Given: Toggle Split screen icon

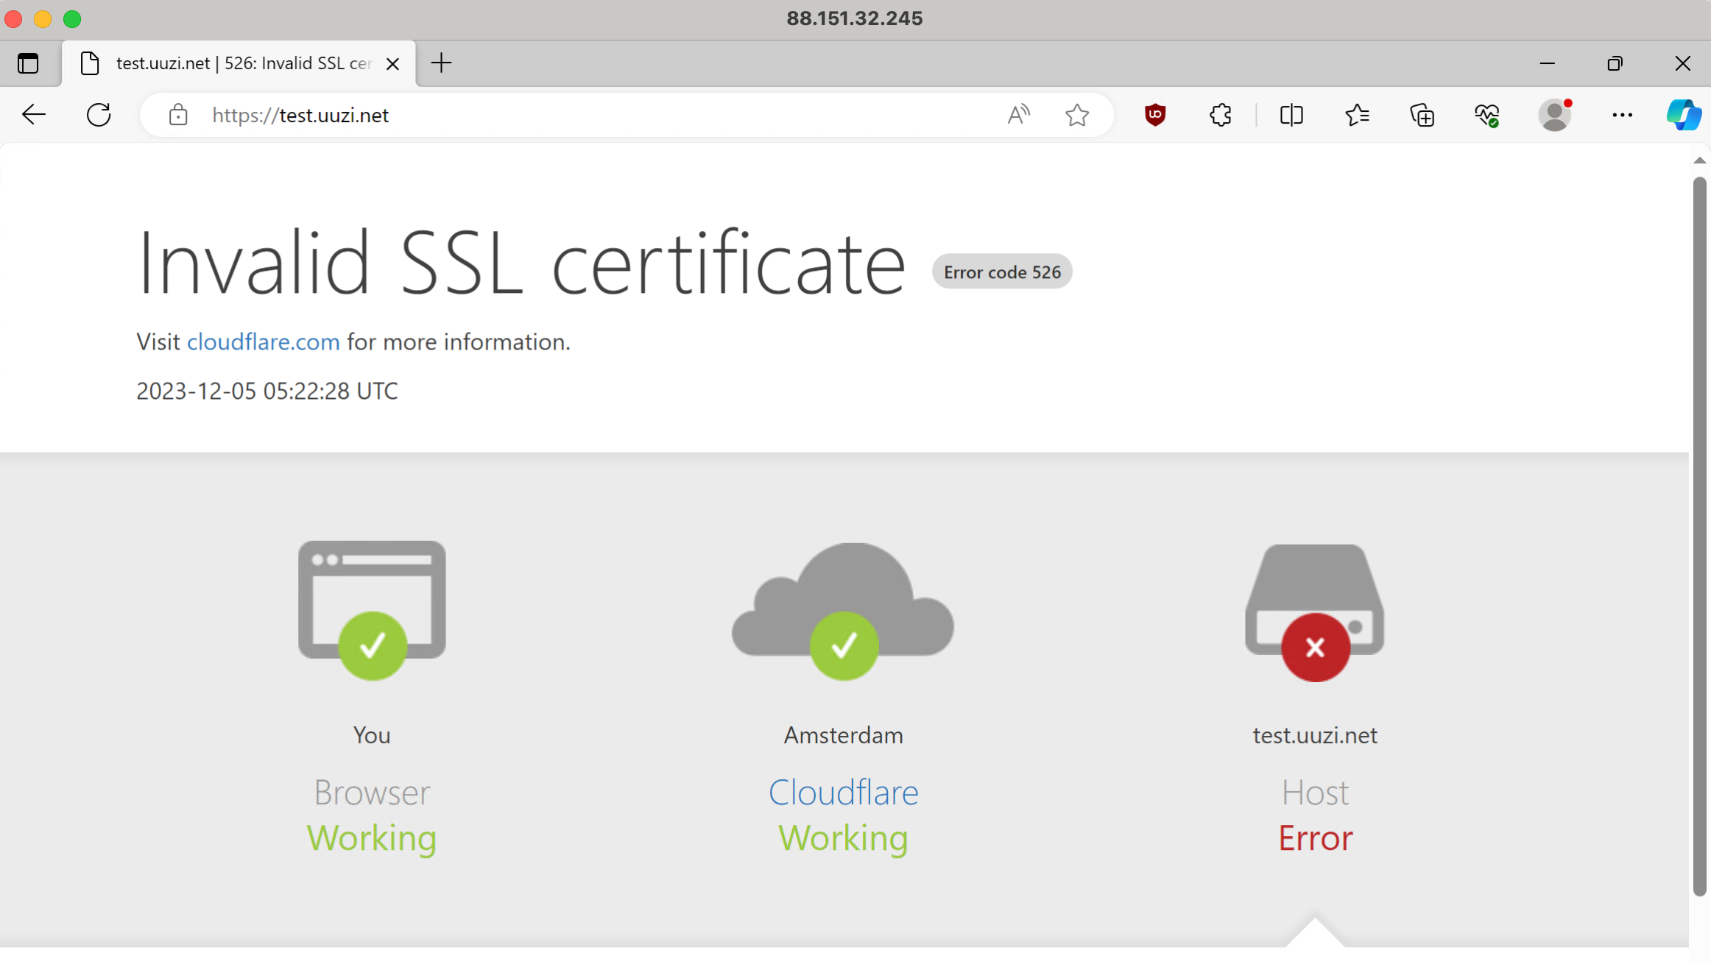Looking at the screenshot, I should tap(1291, 115).
